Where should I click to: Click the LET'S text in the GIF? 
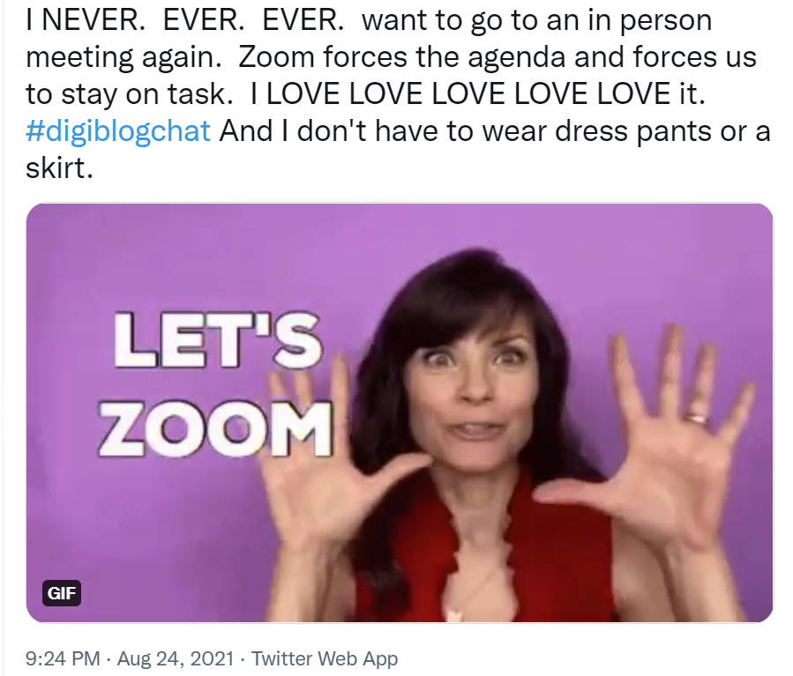click(x=218, y=340)
